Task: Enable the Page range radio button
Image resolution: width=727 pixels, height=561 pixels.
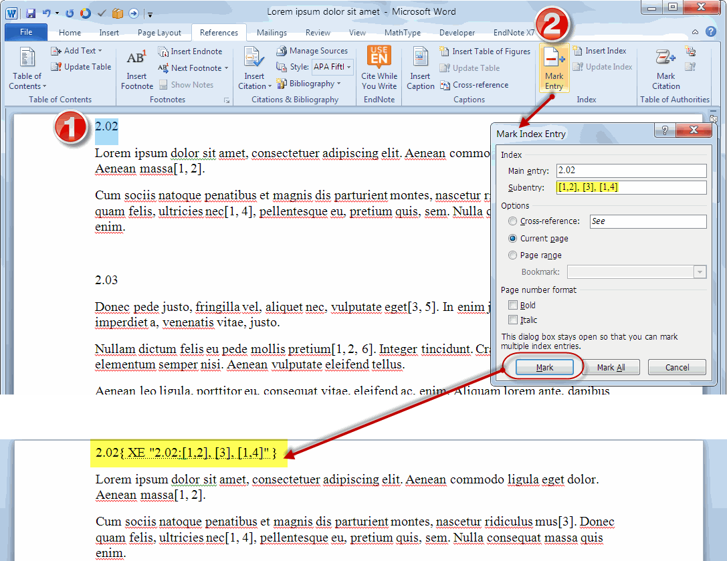Action: (512, 255)
